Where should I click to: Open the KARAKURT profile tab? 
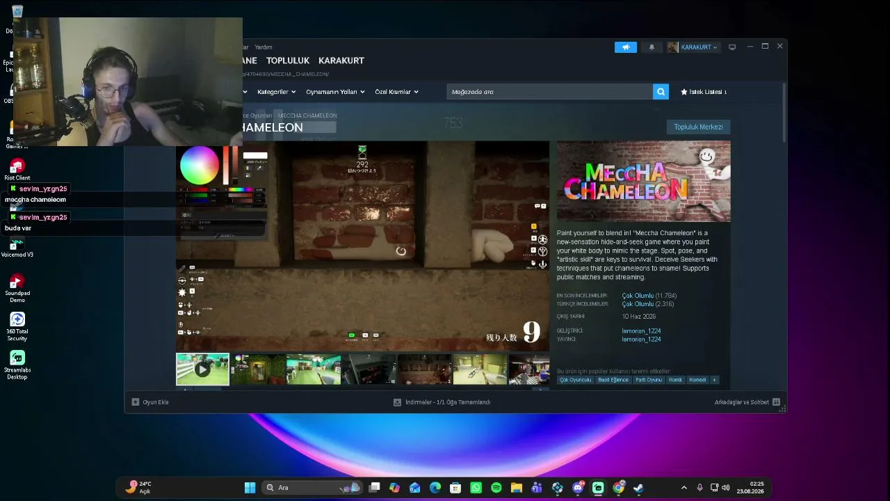point(341,61)
